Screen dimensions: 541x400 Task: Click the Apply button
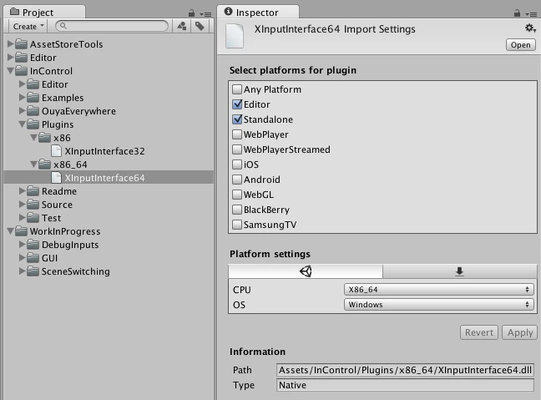(520, 332)
